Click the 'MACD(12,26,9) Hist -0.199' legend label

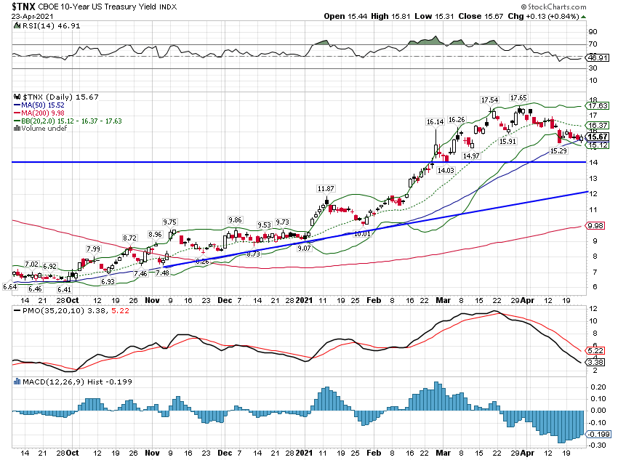pos(77,382)
